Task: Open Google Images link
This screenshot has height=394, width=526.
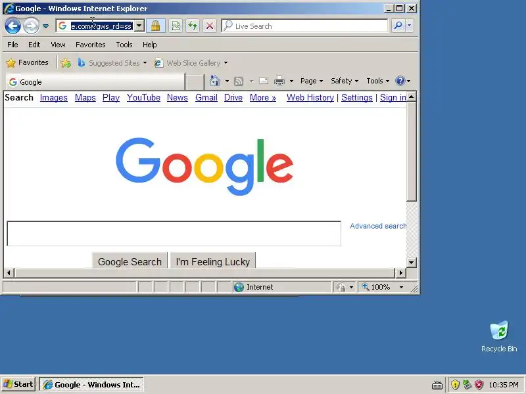Action: 54,97
